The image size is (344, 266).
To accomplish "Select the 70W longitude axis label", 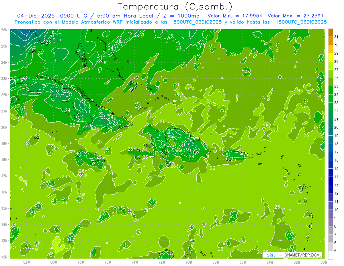I will (x=189, y=262).
